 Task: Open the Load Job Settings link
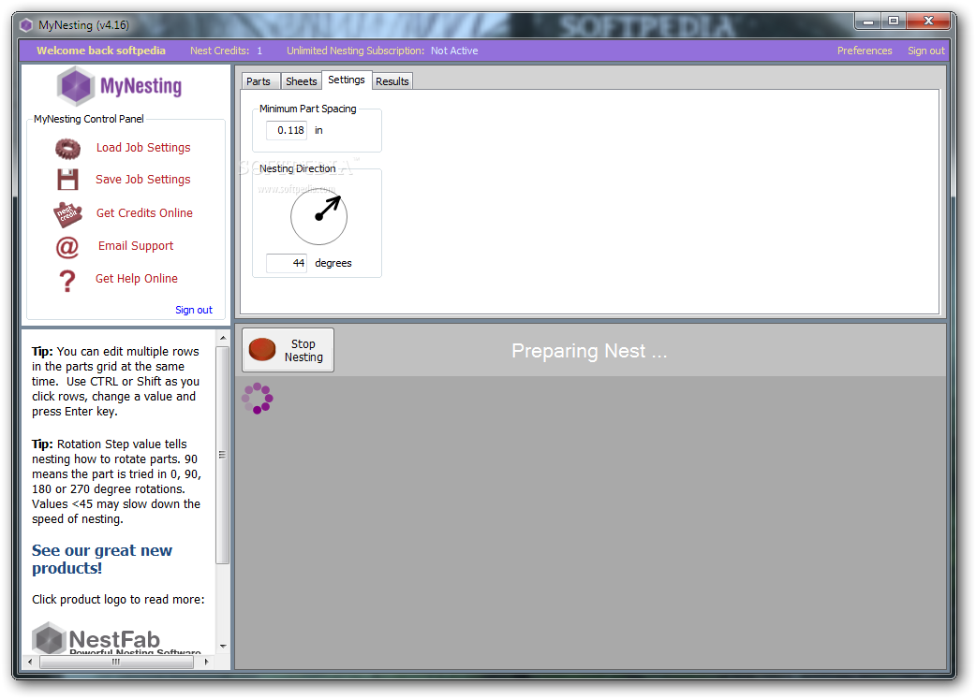click(x=143, y=148)
